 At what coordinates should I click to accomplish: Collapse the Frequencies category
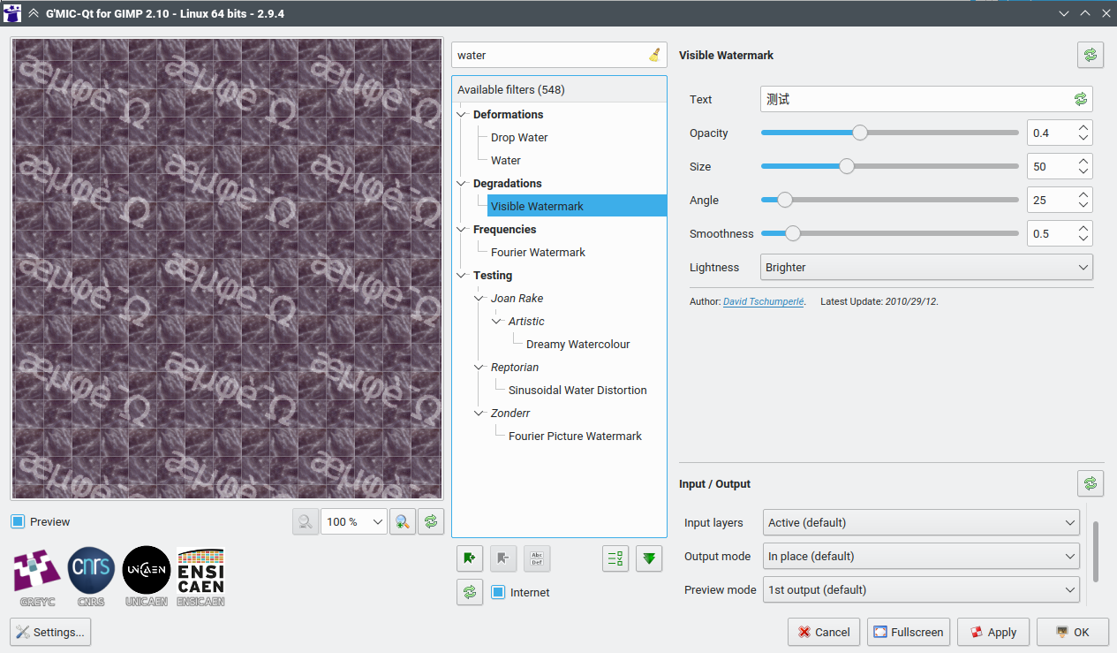tap(461, 230)
